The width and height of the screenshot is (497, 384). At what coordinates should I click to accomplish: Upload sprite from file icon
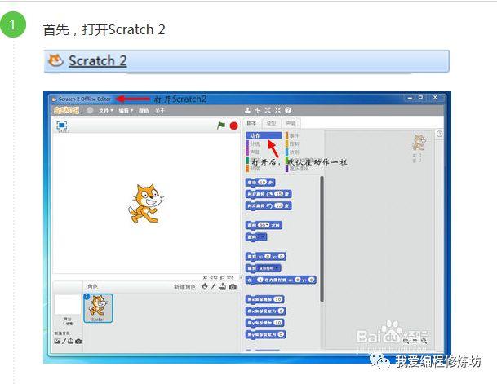(223, 286)
